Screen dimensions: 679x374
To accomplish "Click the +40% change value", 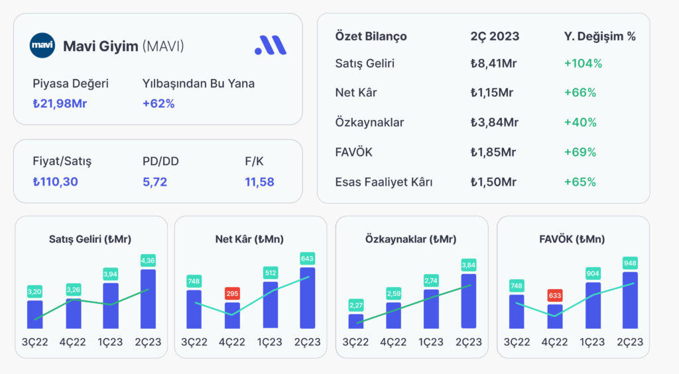I will 580,123.
